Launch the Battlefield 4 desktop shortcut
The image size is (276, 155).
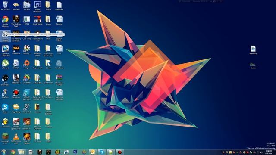pyautogui.click(x=16, y=79)
